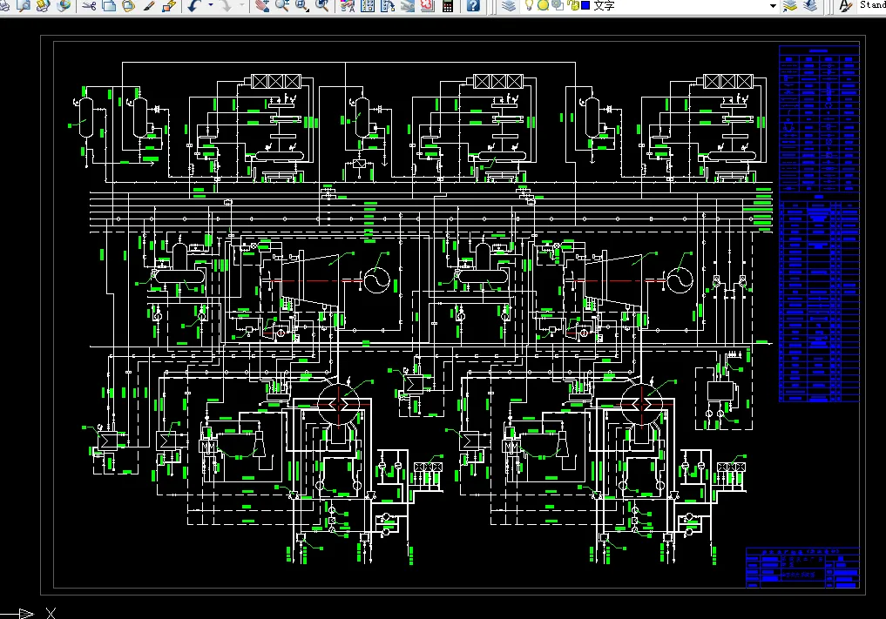Click the blue layer color swatch
Image resolution: width=886 pixels, height=619 pixels.
coord(586,5)
